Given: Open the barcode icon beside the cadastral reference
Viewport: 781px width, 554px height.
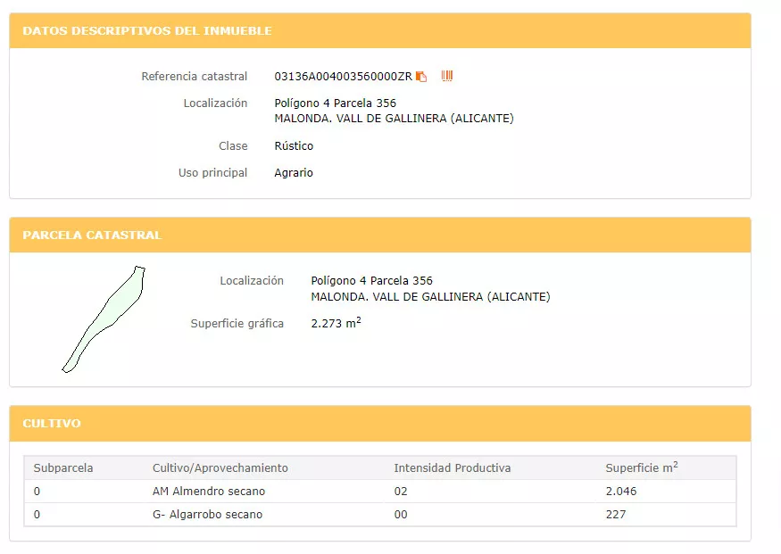Looking at the screenshot, I should [447, 76].
